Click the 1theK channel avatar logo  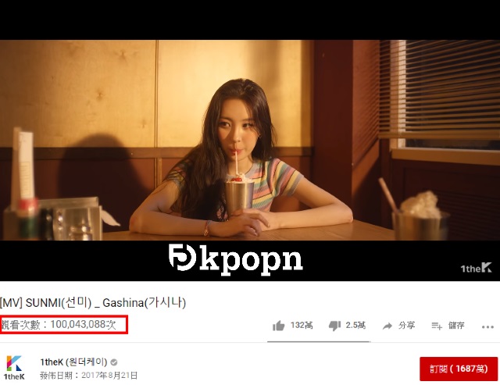14,368
